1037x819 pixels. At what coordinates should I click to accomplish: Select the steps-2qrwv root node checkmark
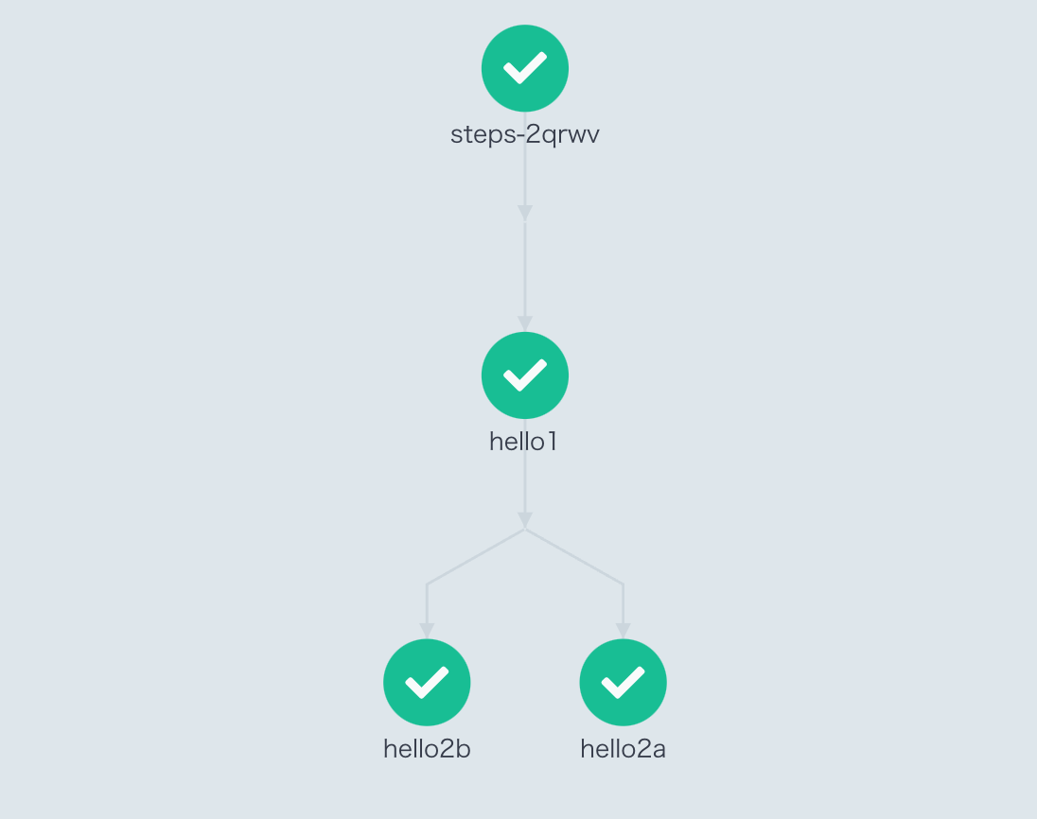click(x=525, y=69)
